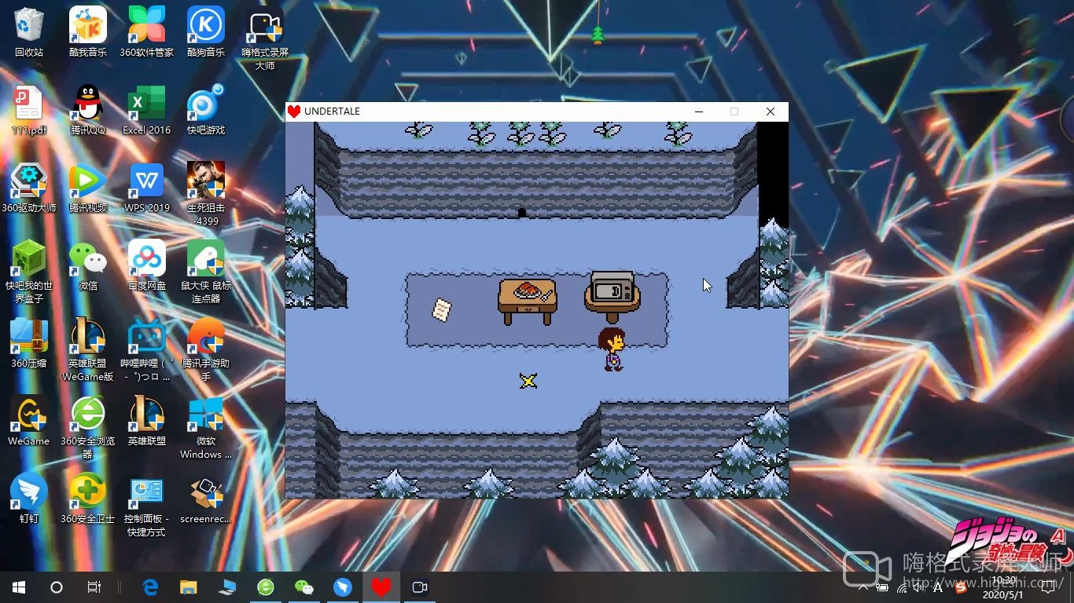Screen dimensions: 1074x603
Task: Click the 生死狙击-4399 game desktop icon
Action: (206, 194)
